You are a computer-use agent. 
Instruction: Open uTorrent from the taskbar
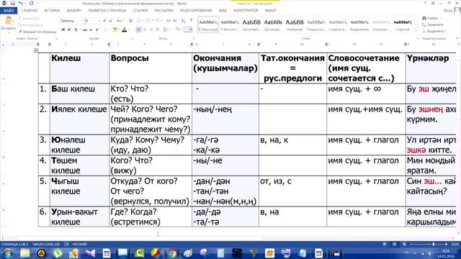click(58, 253)
